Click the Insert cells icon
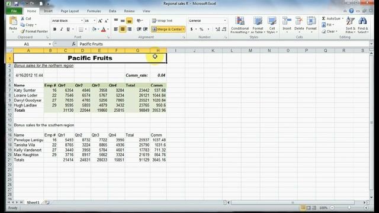 [287, 21]
